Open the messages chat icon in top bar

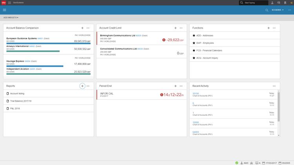[x=279, y=3]
